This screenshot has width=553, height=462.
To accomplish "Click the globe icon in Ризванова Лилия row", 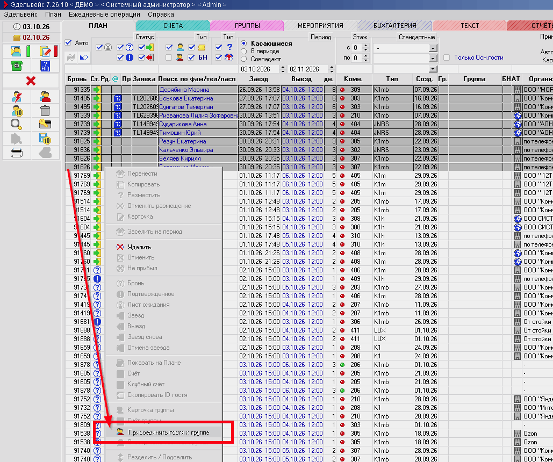I will pos(518,115).
